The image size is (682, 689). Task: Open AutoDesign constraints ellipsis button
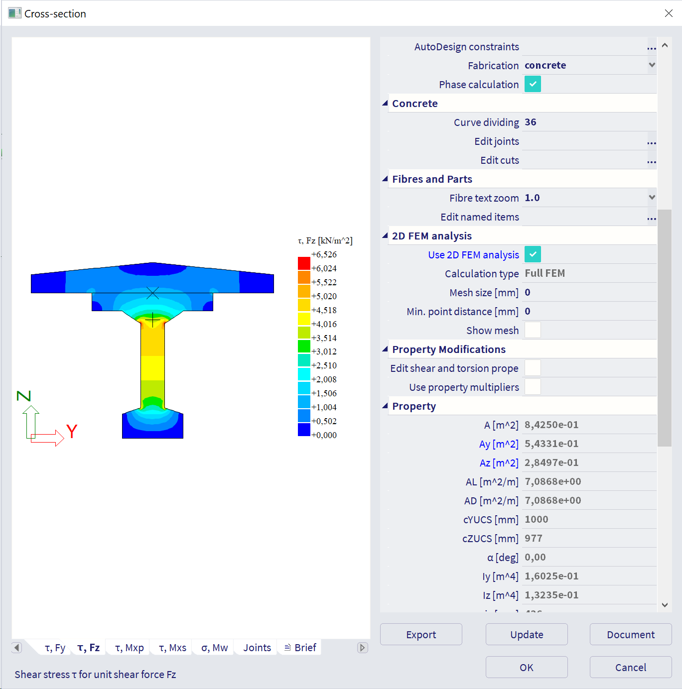click(651, 47)
